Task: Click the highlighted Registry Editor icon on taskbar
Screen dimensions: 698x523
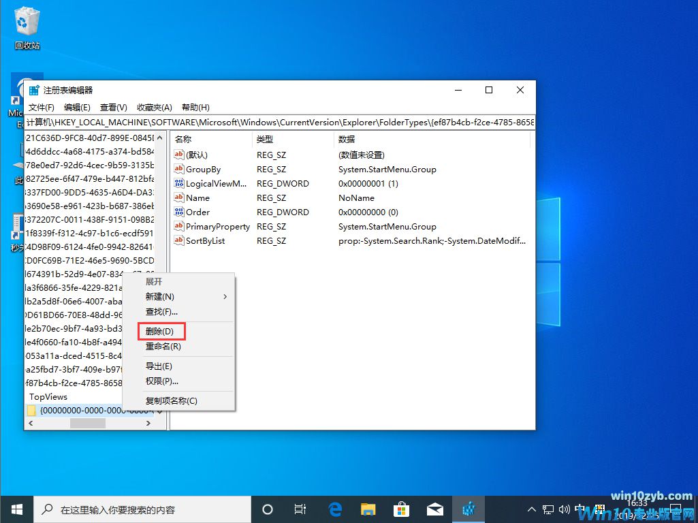Action: [469, 509]
